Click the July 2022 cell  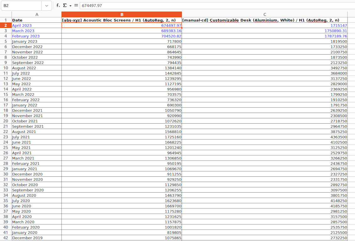point(37,73)
